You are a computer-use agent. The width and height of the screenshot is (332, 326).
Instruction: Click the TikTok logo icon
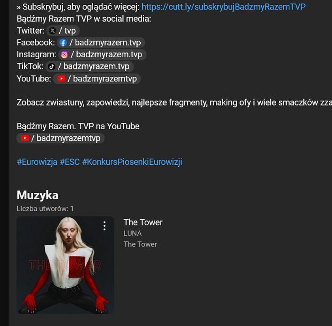click(51, 67)
